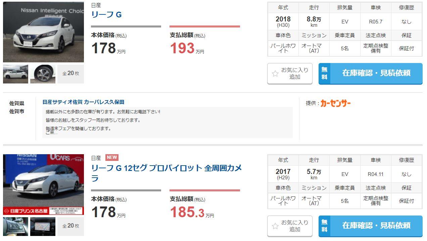Open the リーフ G listing title

(x=106, y=15)
